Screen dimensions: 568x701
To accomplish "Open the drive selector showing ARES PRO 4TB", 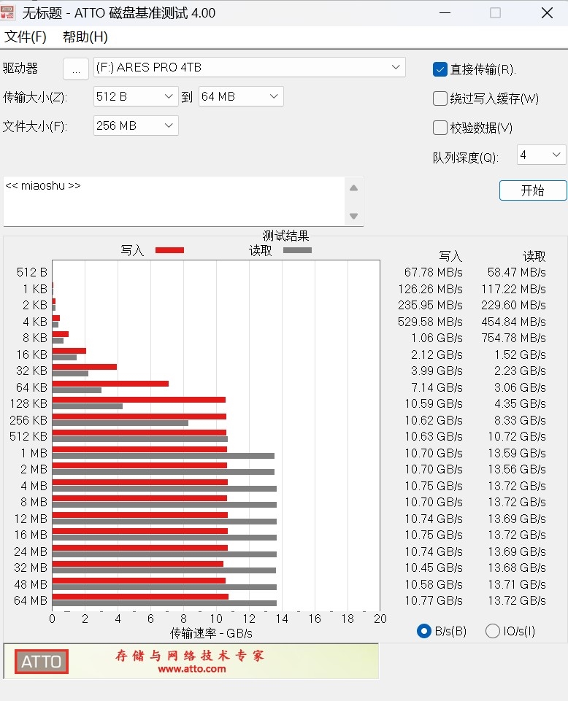I will 249,67.
